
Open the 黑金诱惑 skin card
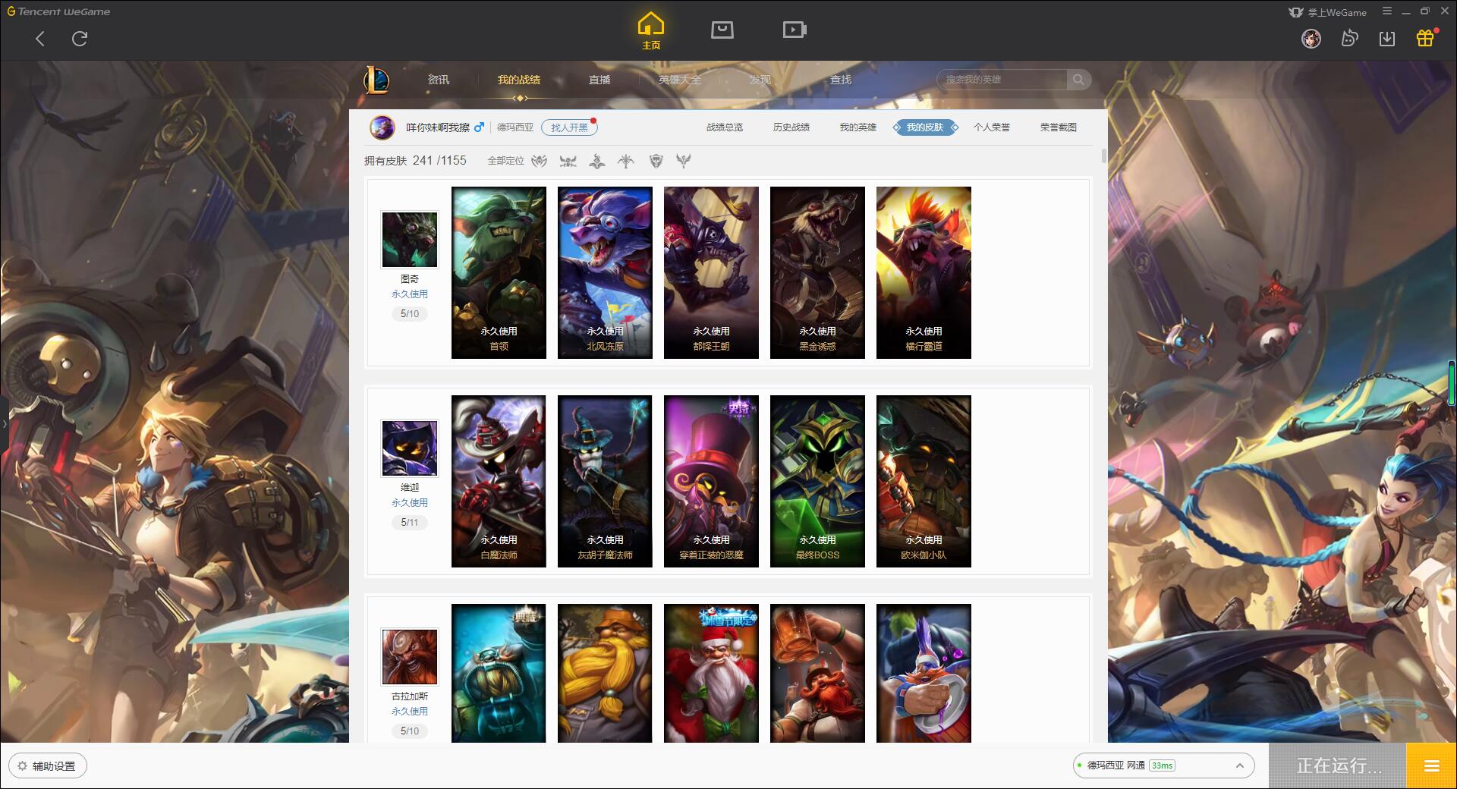pos(817,272)
